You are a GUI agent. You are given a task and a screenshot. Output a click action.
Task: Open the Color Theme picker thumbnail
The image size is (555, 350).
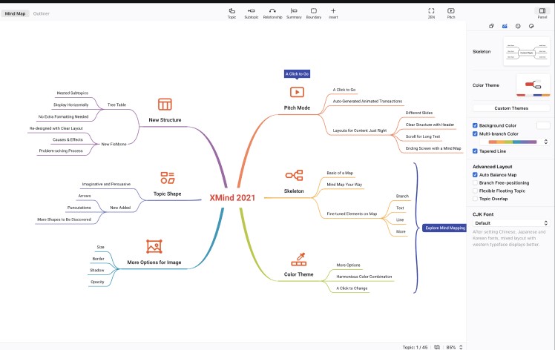pos(533,85)
